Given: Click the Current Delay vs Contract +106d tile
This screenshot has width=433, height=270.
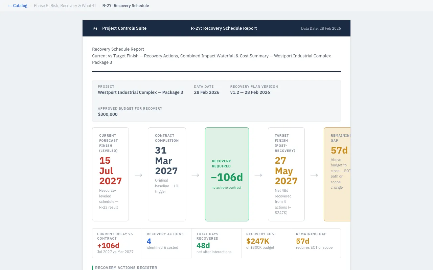Looking at the screenshot, I should pos(117,243).
